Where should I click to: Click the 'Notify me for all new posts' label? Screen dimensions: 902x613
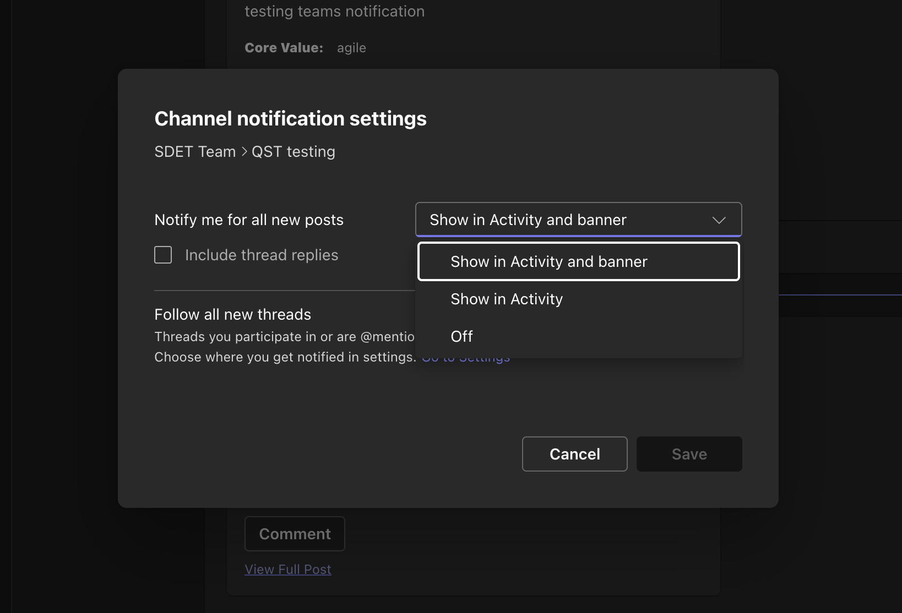point(249,220)
